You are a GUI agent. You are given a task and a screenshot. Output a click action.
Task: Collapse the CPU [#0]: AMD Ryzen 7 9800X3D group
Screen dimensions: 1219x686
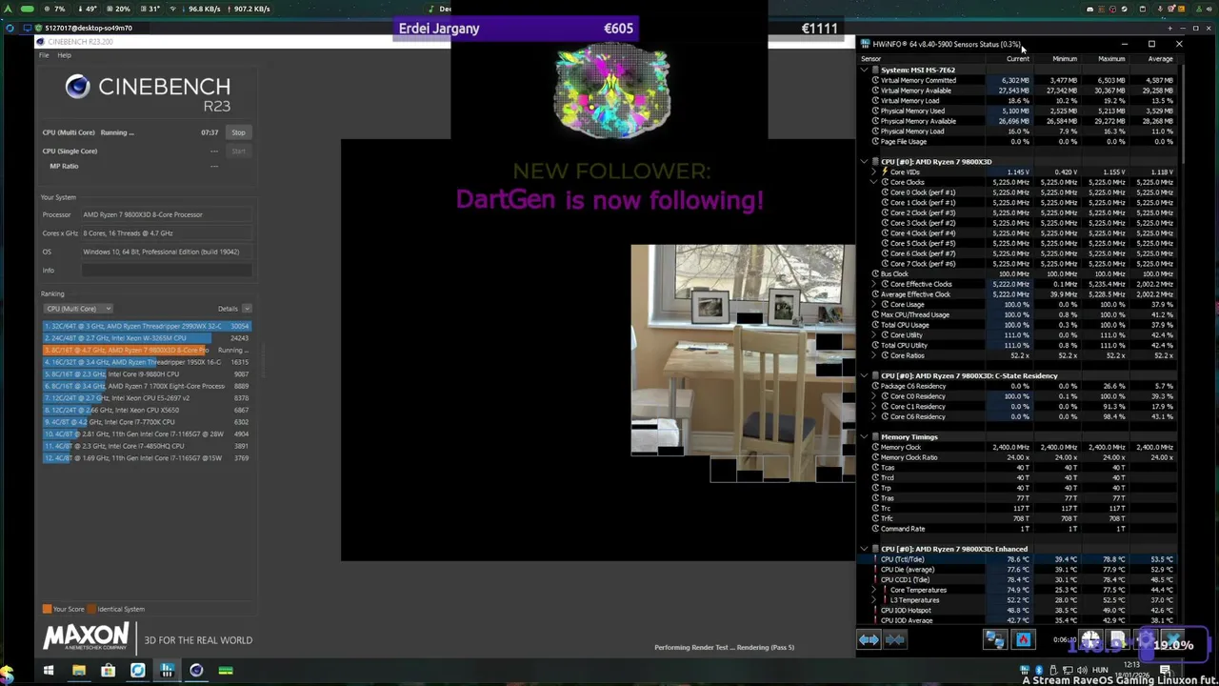coord(864,162)
